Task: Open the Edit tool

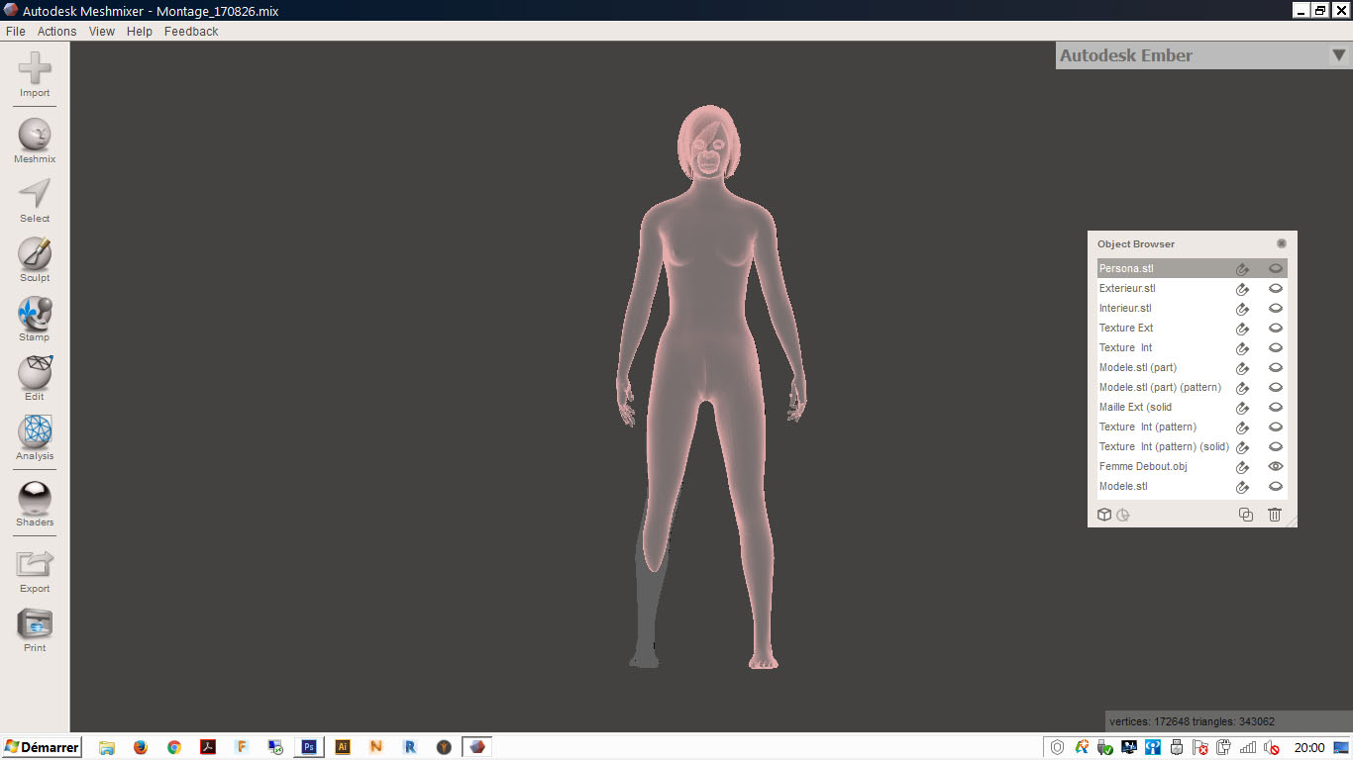Action: pos(35,378)
